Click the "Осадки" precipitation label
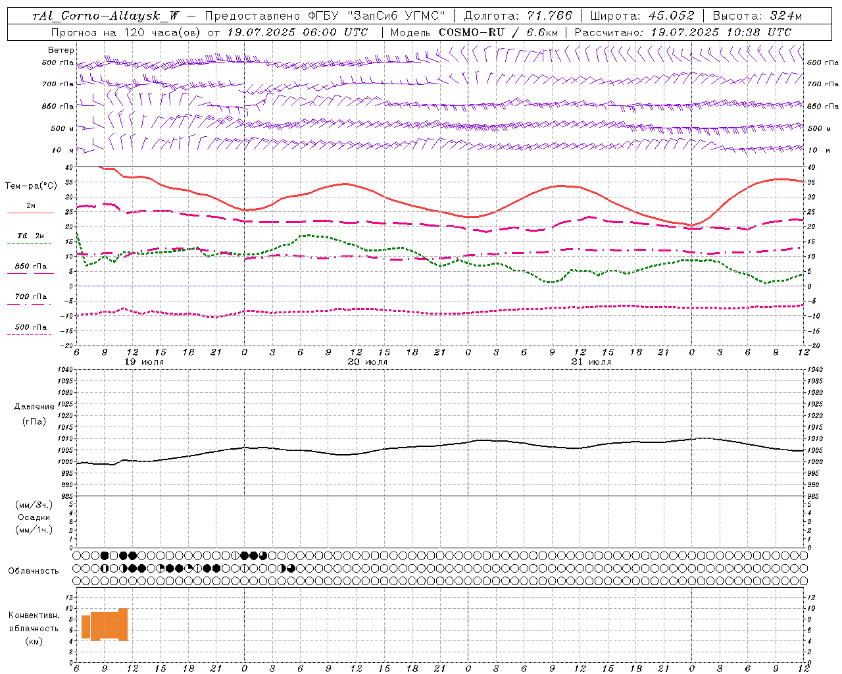Screen dimensions: 842x674 (34, 517)
